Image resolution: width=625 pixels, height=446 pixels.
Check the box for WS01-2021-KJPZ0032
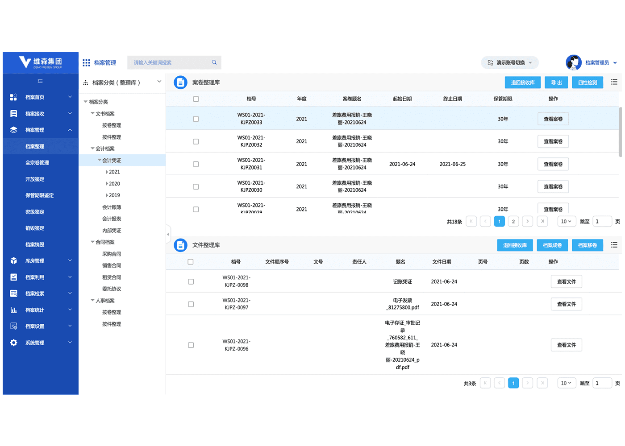coord(196,141)
